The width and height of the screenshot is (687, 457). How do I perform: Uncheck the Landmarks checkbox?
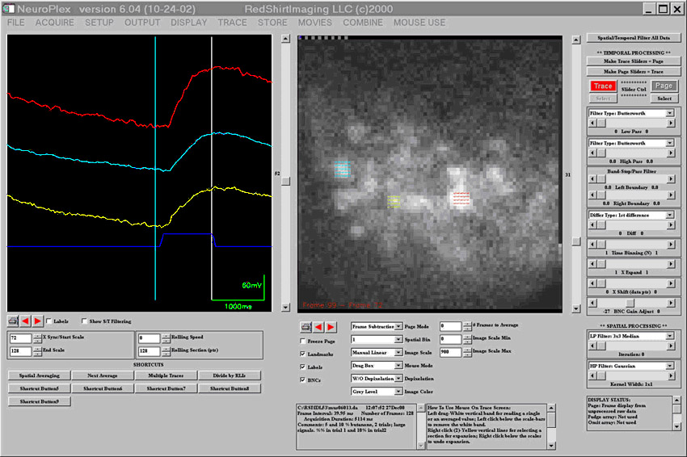[x=303, y=354]
